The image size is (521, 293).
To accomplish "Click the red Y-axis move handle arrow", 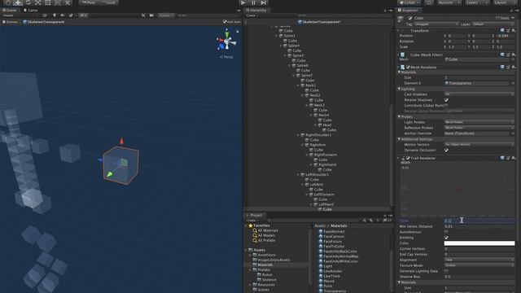I will pyautogui.click(x=121, y=141).
